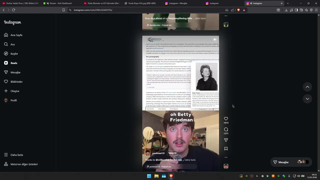The image size is (320, 180).
Task: Click davidwu.live audio thumbnail
Action: tap(226, 25)
